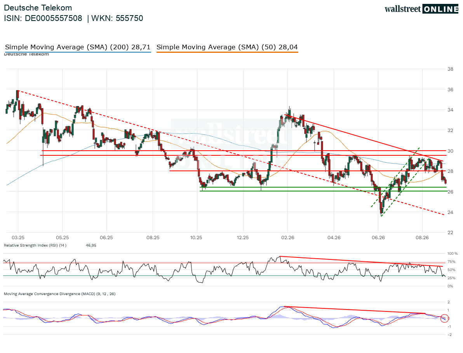
Task: Click the 02.26 date axis label
Action: coord(287,238)
